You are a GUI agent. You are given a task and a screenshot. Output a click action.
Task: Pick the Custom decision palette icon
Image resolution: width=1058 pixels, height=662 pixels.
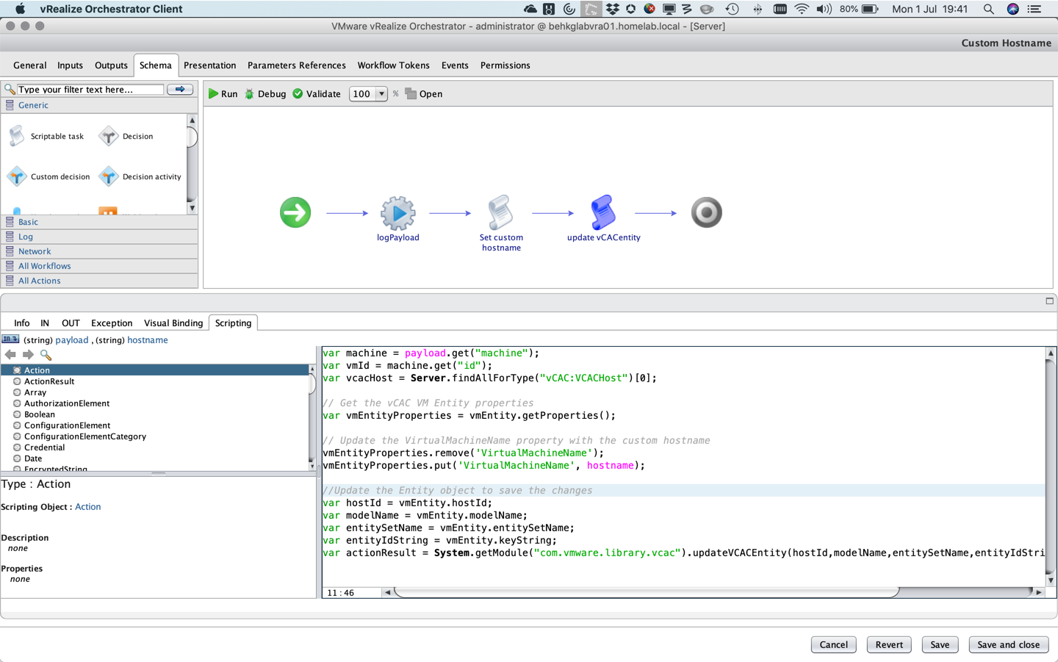[17, 176]
